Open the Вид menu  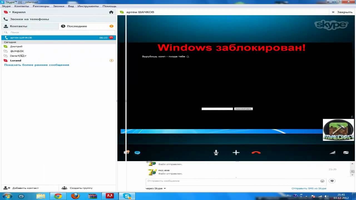[x=71, y=6]
